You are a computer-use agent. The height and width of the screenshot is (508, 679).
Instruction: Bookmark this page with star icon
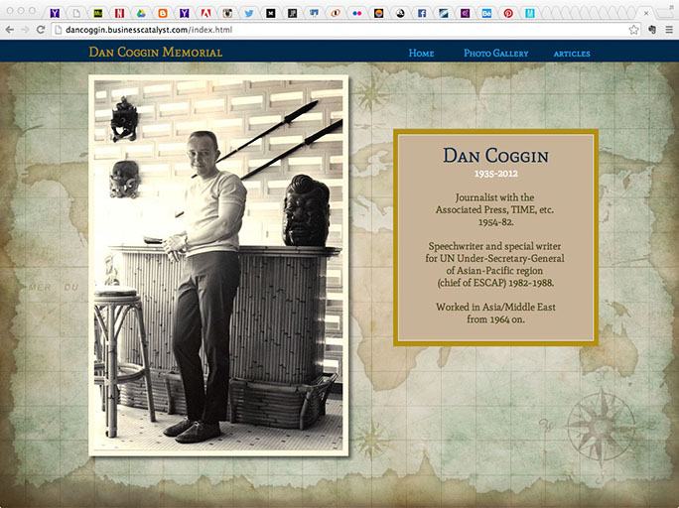(633, 30)
